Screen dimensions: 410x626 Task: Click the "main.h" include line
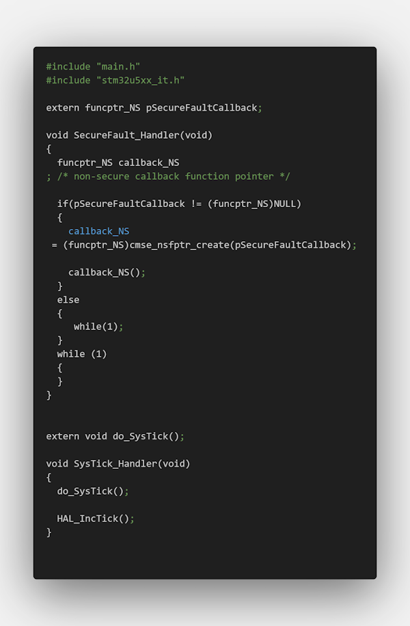coord(93,66)
